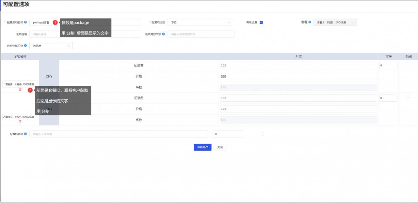Click the 关闭 button
The width and height of the screenshot is (418, 203).
[220, 147]
